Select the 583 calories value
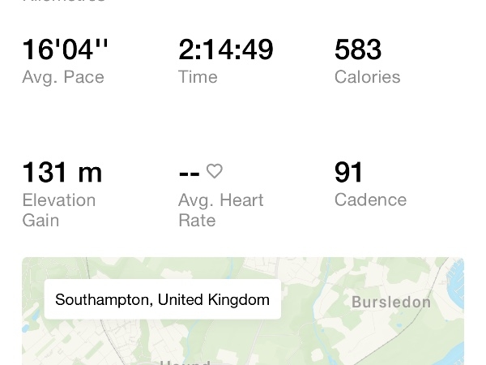The image size is (486, 365). click(x=358, y=49)
